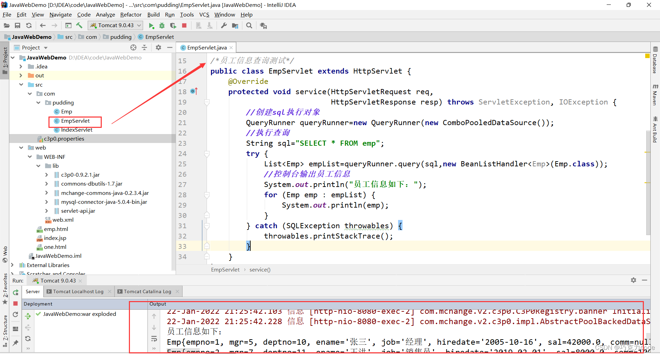The width and height of the screenshot is (660, 354).
Task: Click the Synchronize toolbar icon
Action: click(29, 25)
